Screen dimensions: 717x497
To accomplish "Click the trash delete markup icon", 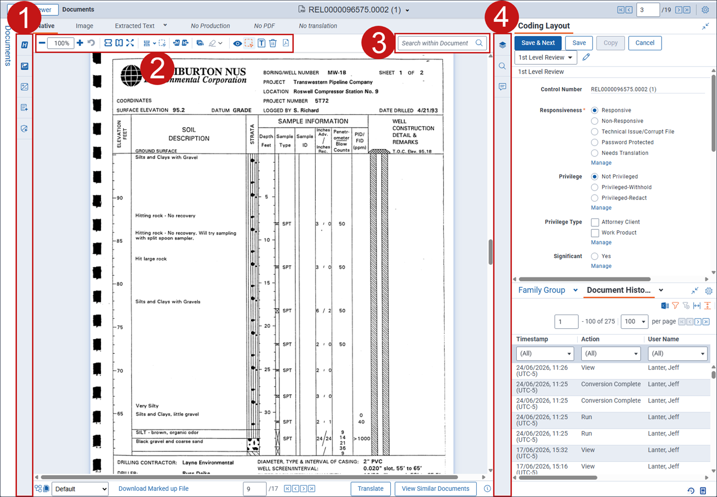I will (x=273, y=43).
